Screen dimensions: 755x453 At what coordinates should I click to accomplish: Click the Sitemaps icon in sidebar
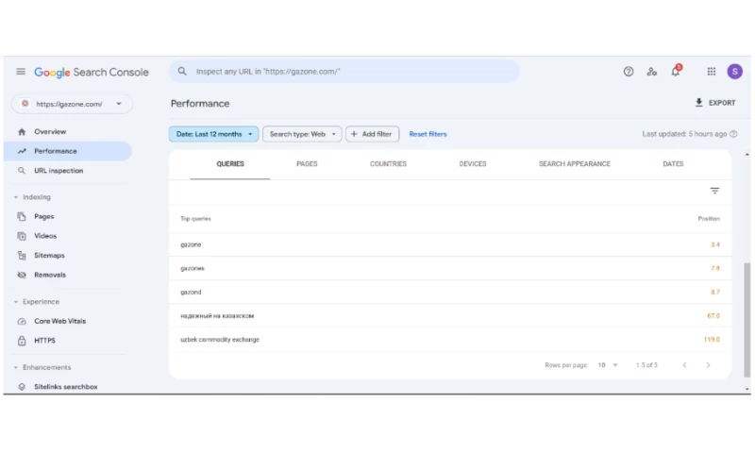22,255
